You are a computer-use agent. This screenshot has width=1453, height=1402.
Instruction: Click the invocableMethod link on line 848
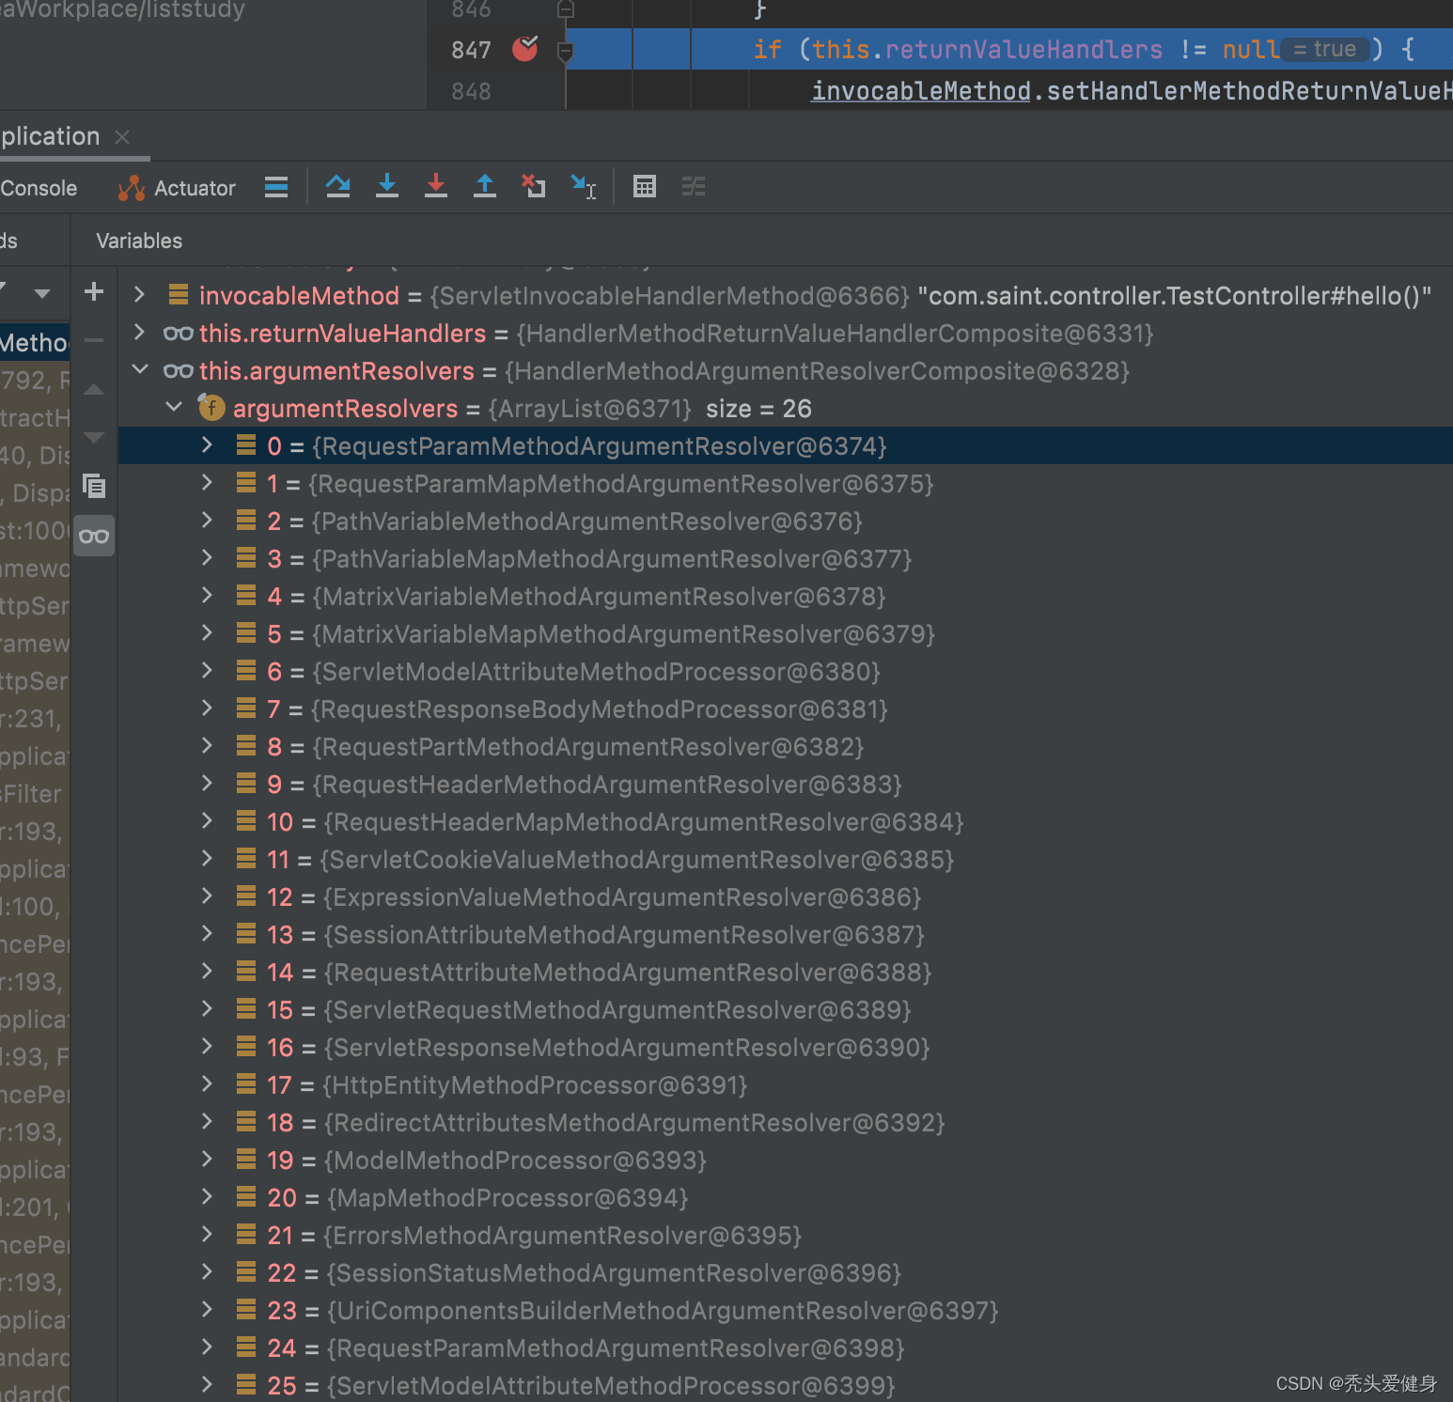click(x=920, y=91)
